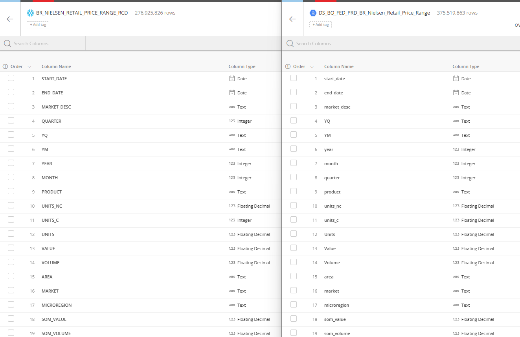Focus the left panel Search Columns field
Image resolution: width=520 pixels, height=337 pixels.
(43, 43)
